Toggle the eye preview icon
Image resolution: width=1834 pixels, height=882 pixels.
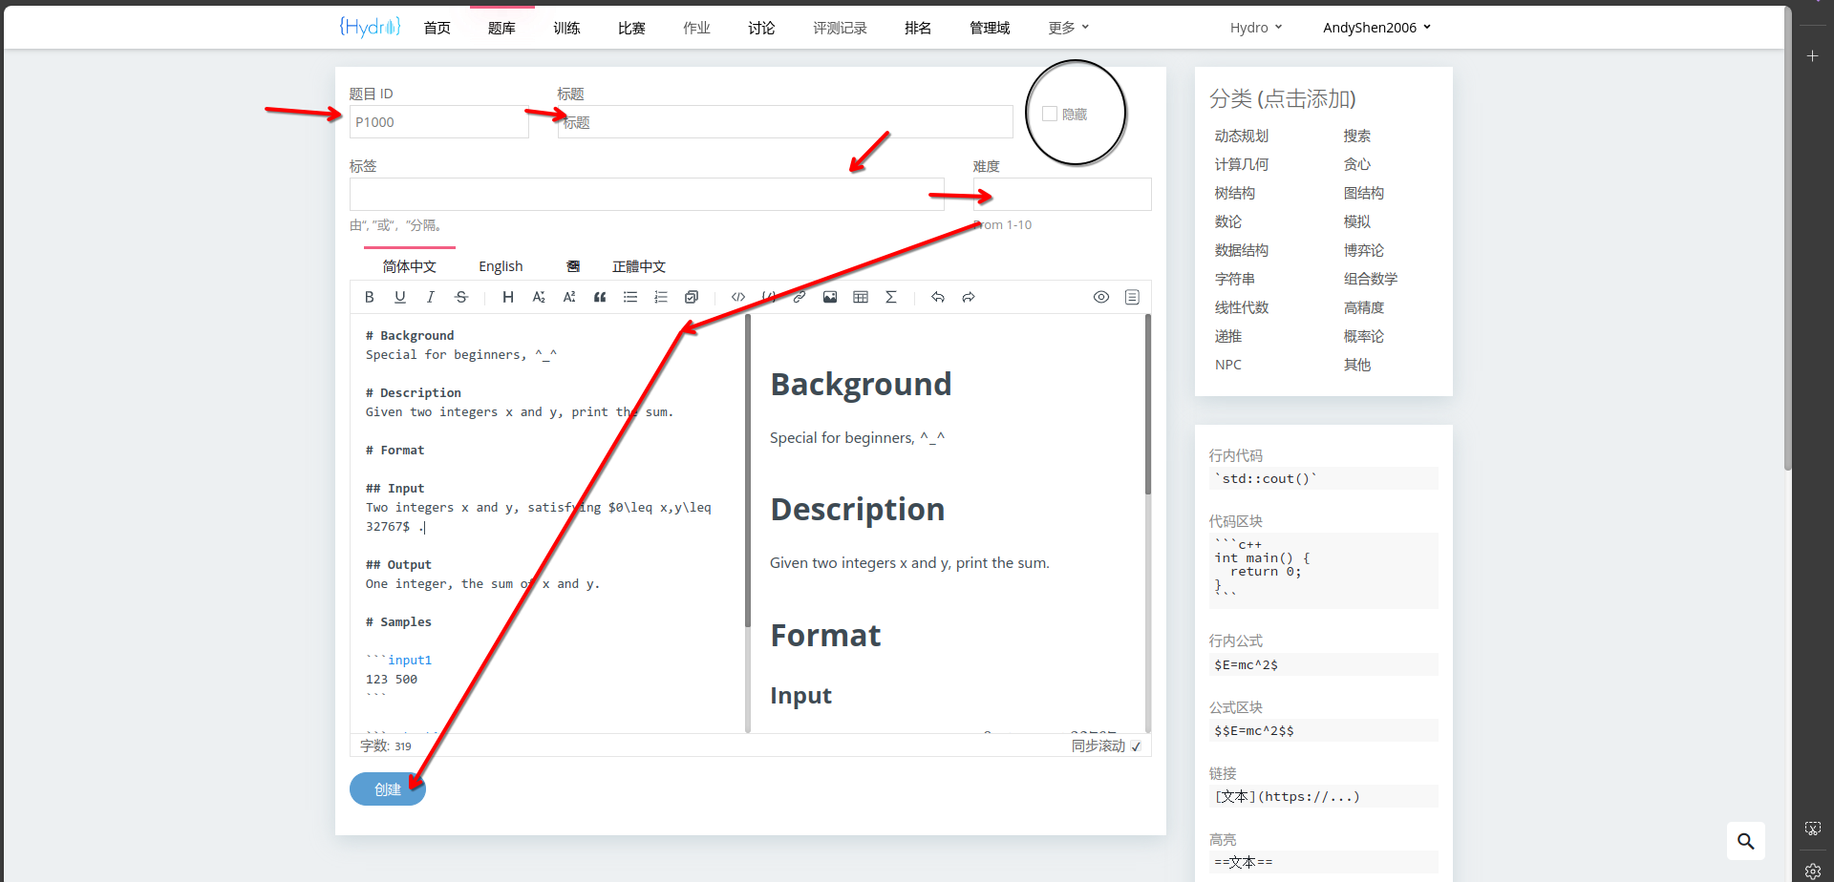(1101, 297)
